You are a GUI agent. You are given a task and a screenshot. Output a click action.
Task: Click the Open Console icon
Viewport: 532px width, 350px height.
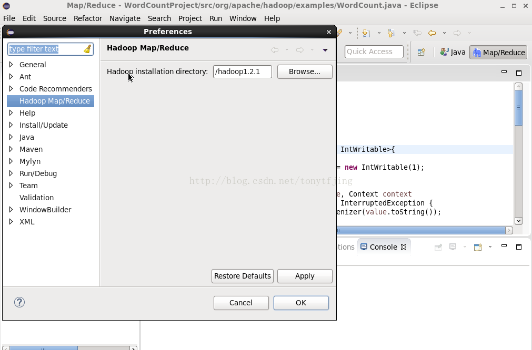(x=478, y=247)
